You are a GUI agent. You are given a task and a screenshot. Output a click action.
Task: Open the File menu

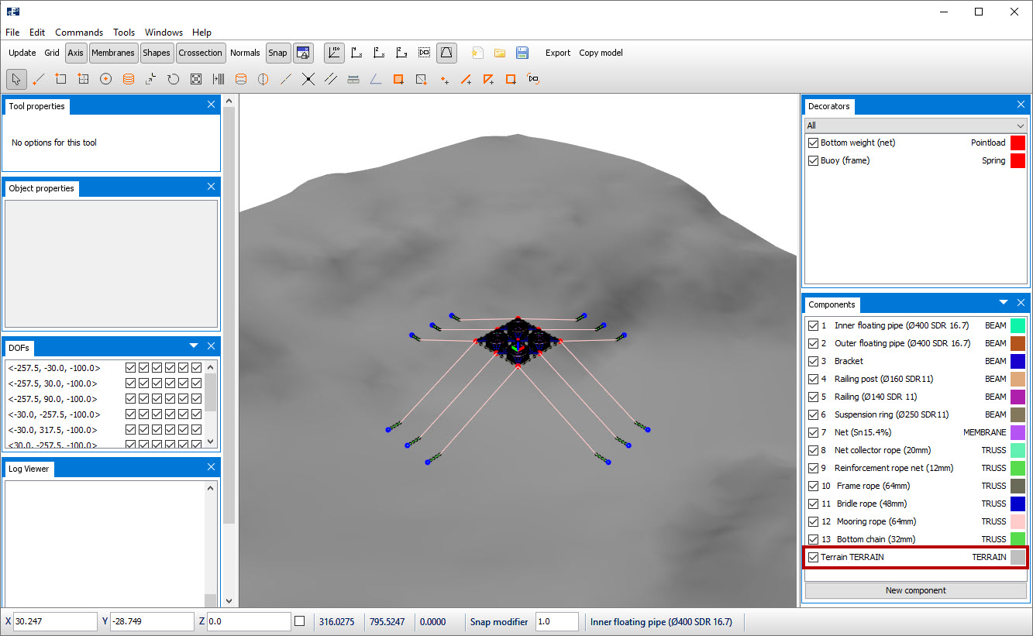[x=12, y=33]
